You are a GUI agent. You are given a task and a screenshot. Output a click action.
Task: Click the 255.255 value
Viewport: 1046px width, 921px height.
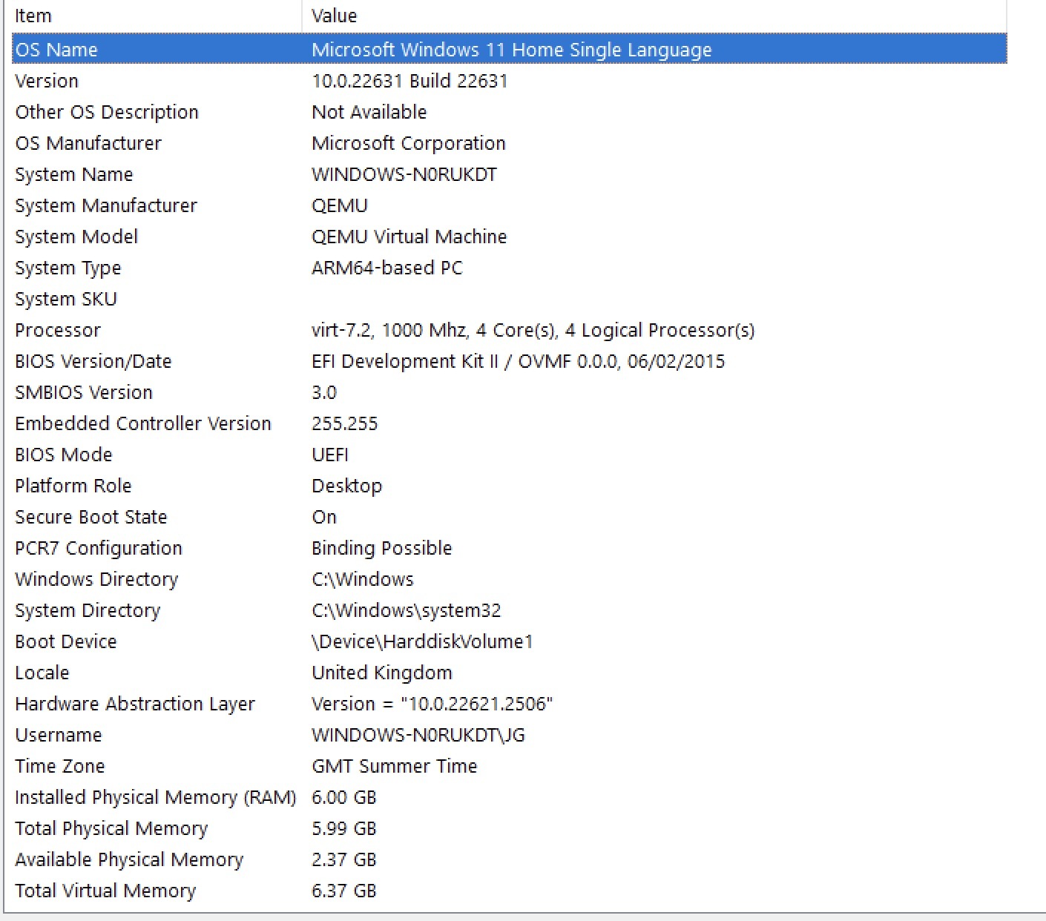[x=345, y=423]
